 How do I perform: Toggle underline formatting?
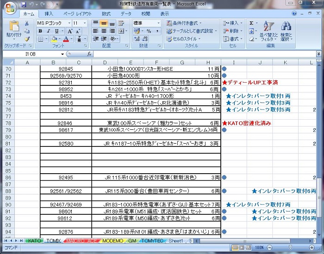tap(56, 31)
